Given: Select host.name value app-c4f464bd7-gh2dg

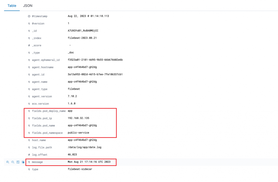Looking at the screenshot, I should pos(82,140).
